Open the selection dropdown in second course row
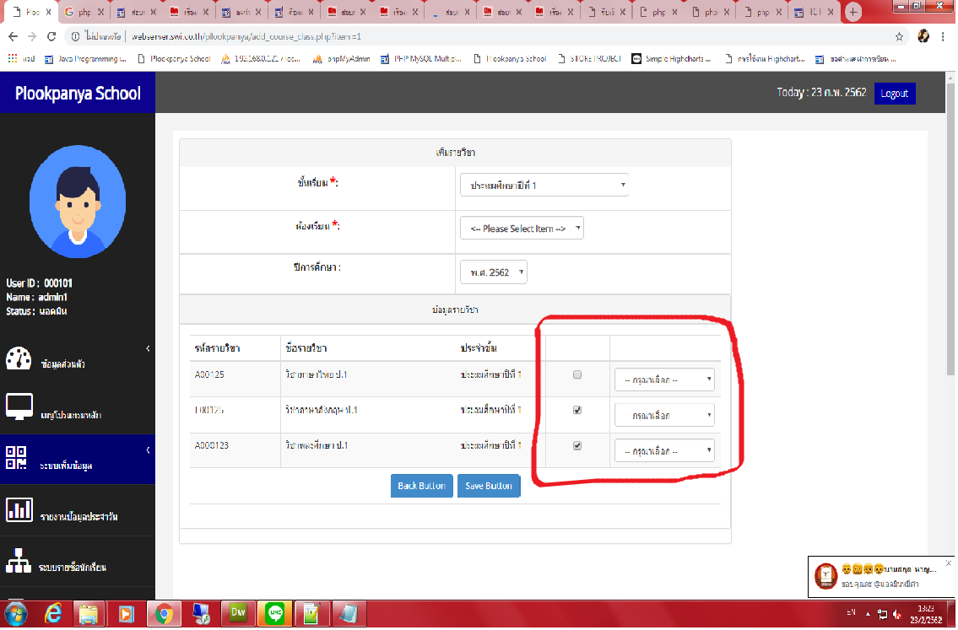The width and height of the screenshot is (958, 630). point(664,415)
